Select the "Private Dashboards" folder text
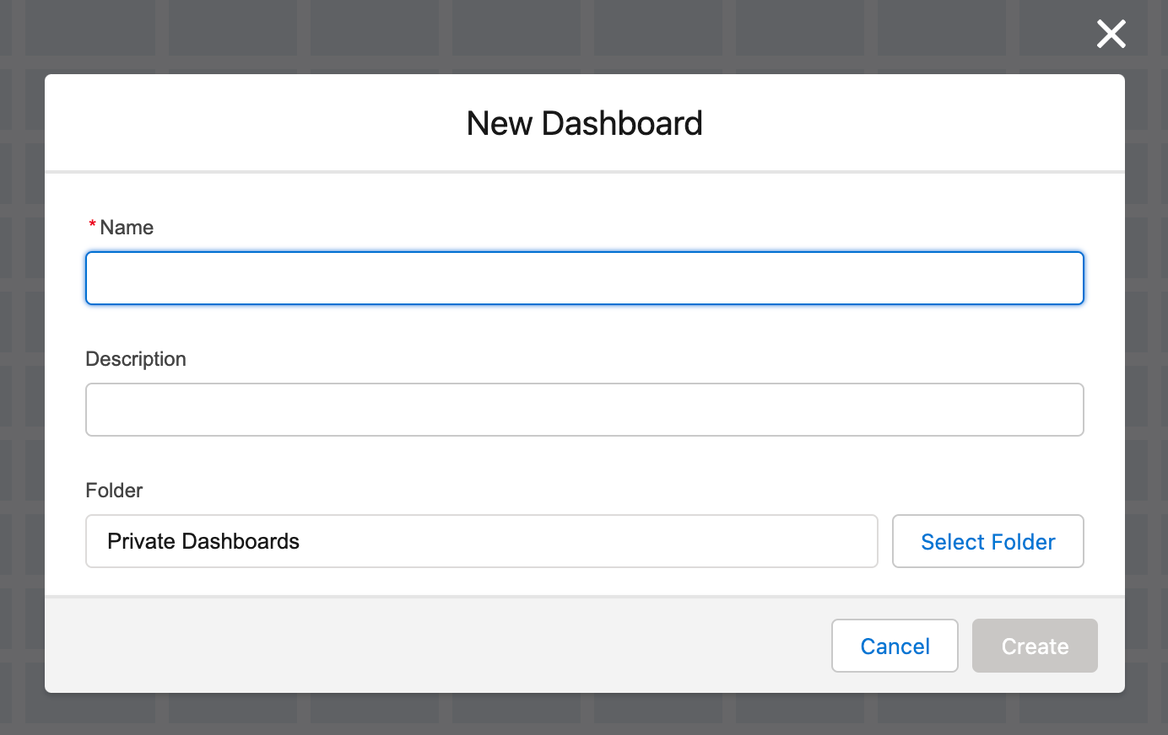The height and width of the screenshot is (735, 1168). pos(203,541)
